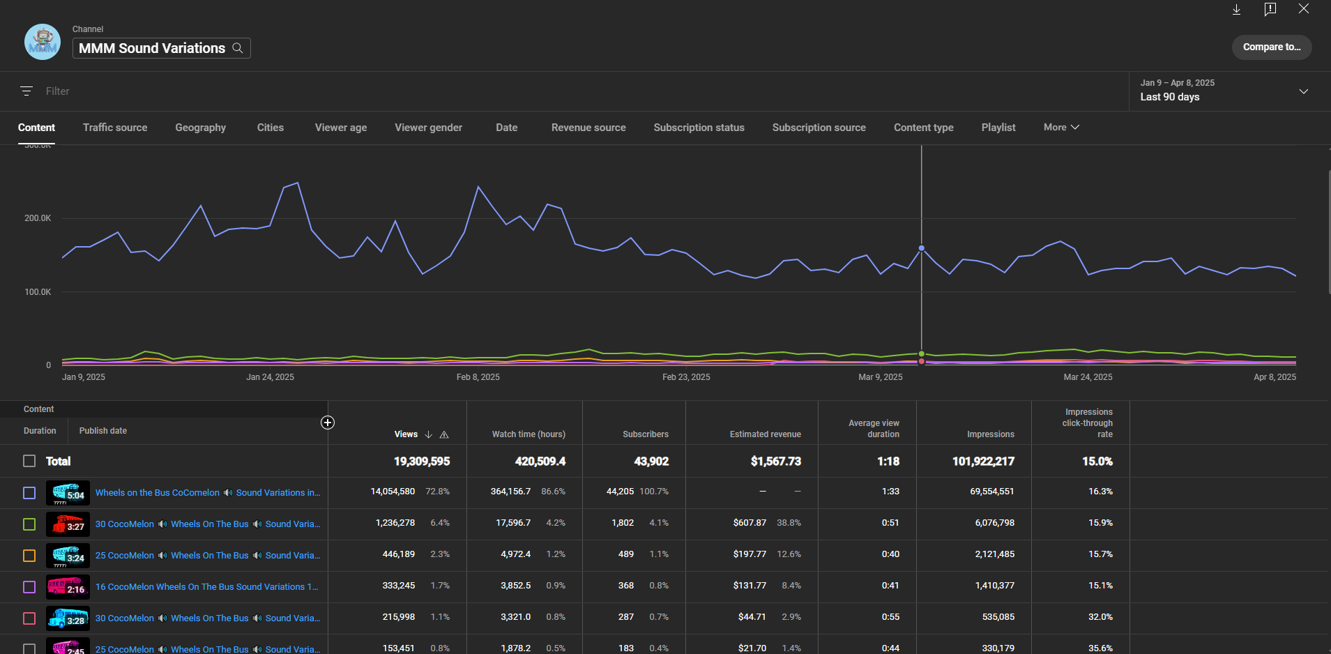
Task: Click total views value 19,309,595
Action: 422,461
